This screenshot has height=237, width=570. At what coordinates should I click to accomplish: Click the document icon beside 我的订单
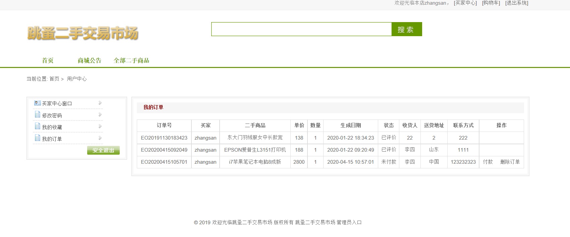coord(38,138)
